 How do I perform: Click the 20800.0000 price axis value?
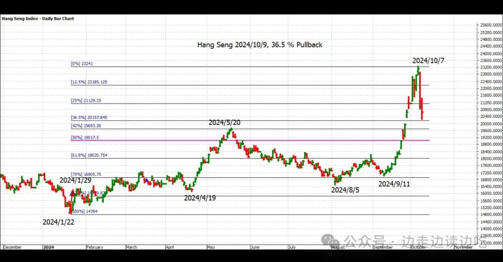click(x=491, y=109)
